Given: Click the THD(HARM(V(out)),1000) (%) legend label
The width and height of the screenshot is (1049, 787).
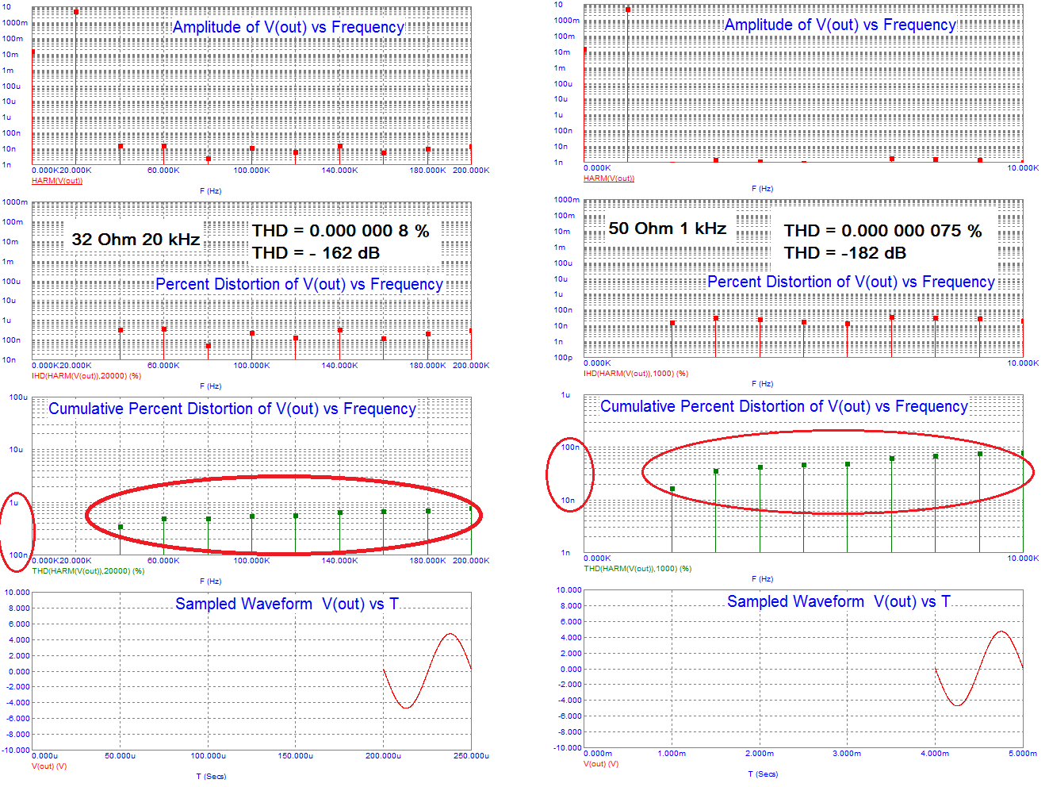Looking at the screenshot, I should pos(637,569).
